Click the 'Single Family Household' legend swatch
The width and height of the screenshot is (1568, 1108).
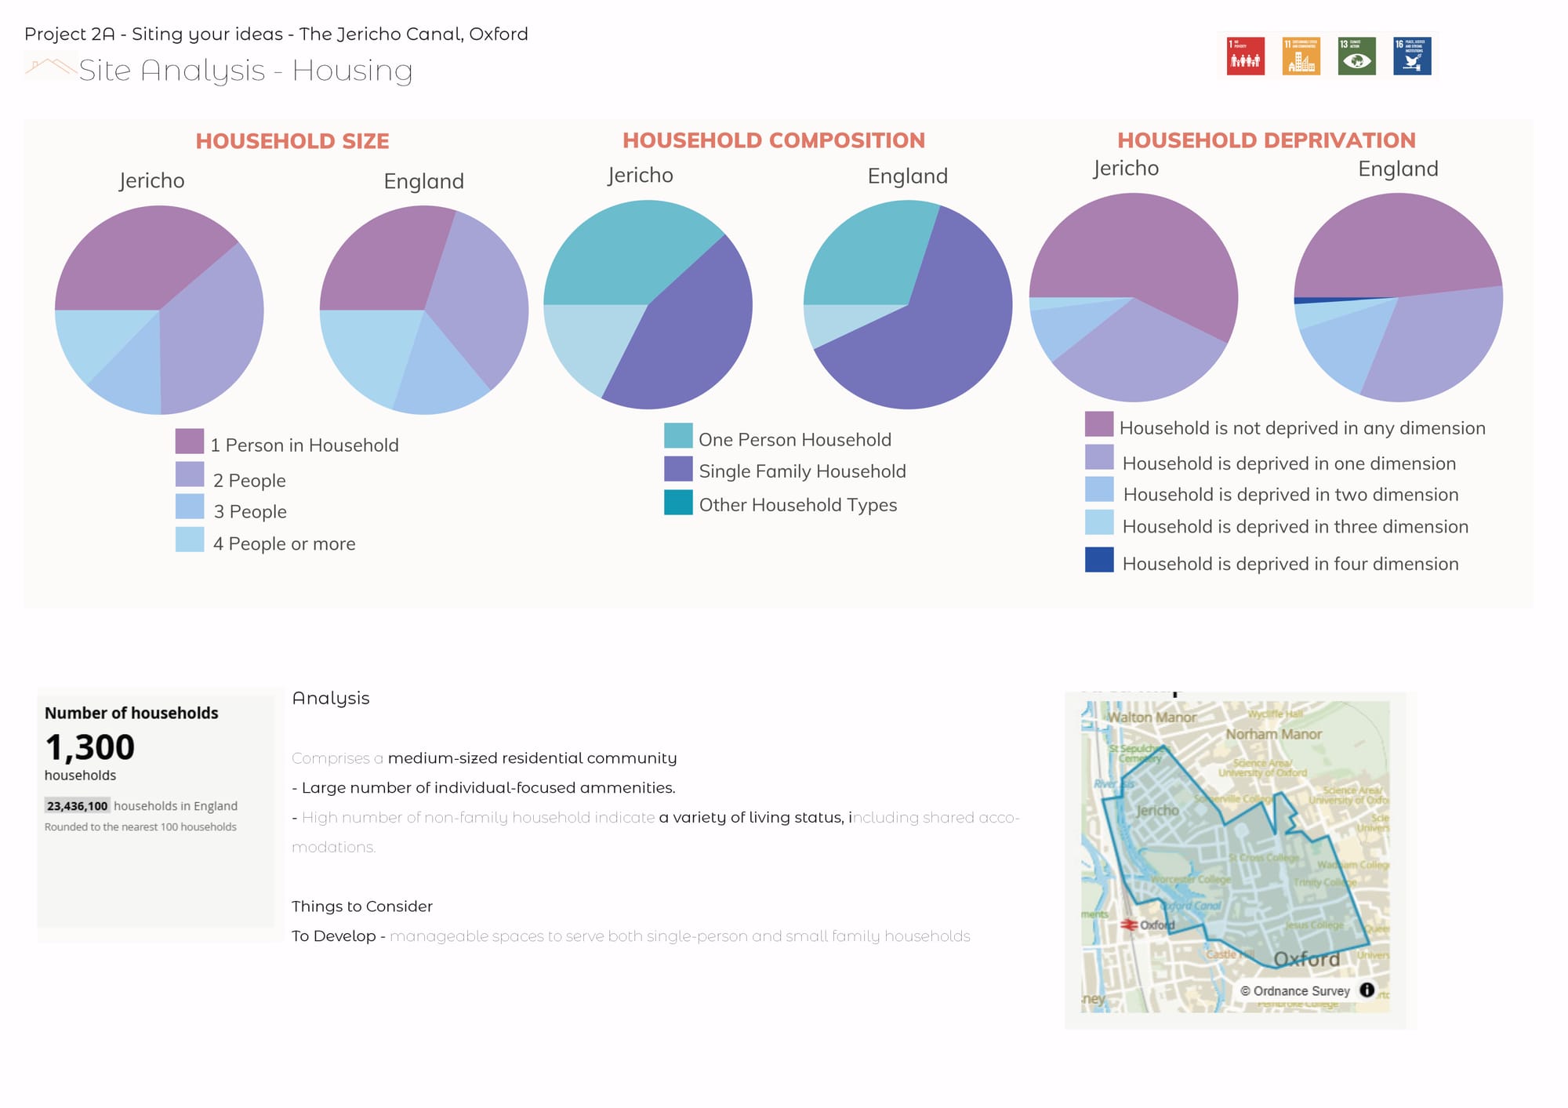(678, 469)
